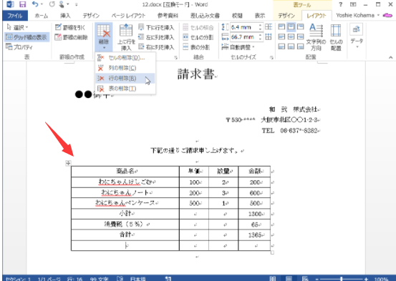Click 右に列を挿入 button
This screenshot has width=396, height=281.
pyautogui.click(x=157, y=47)
